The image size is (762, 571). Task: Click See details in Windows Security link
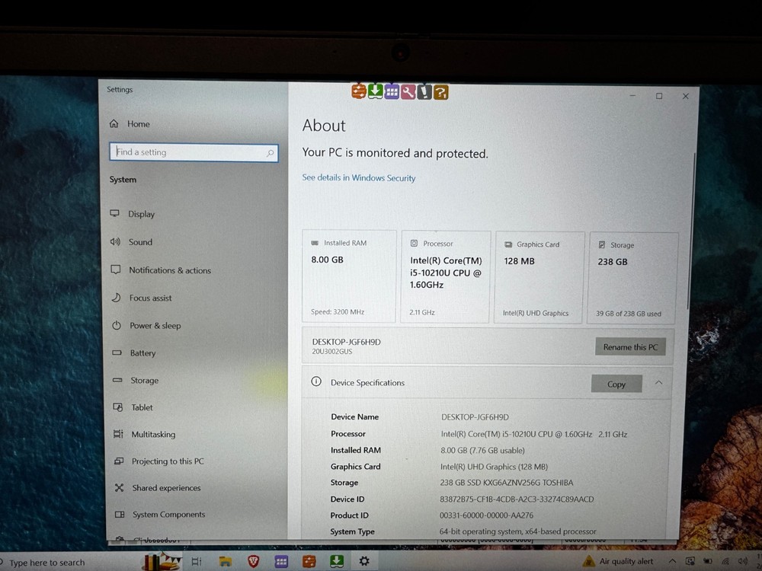click(358, 177)
